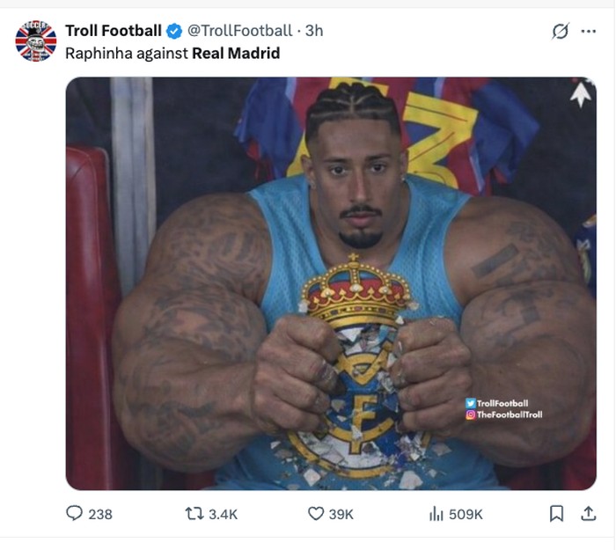Click the 39K likes count
The image size is (616, 550).
tap(341, 514)
